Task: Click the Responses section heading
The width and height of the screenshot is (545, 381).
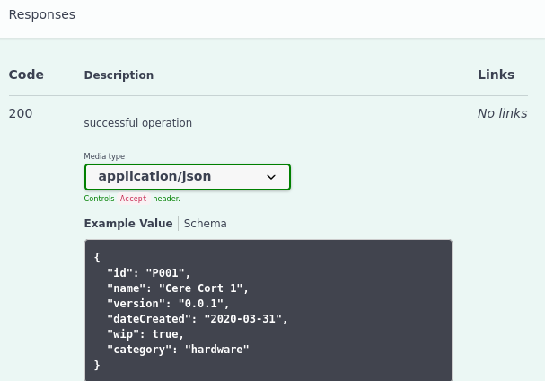Action: [x=42, y=14]
